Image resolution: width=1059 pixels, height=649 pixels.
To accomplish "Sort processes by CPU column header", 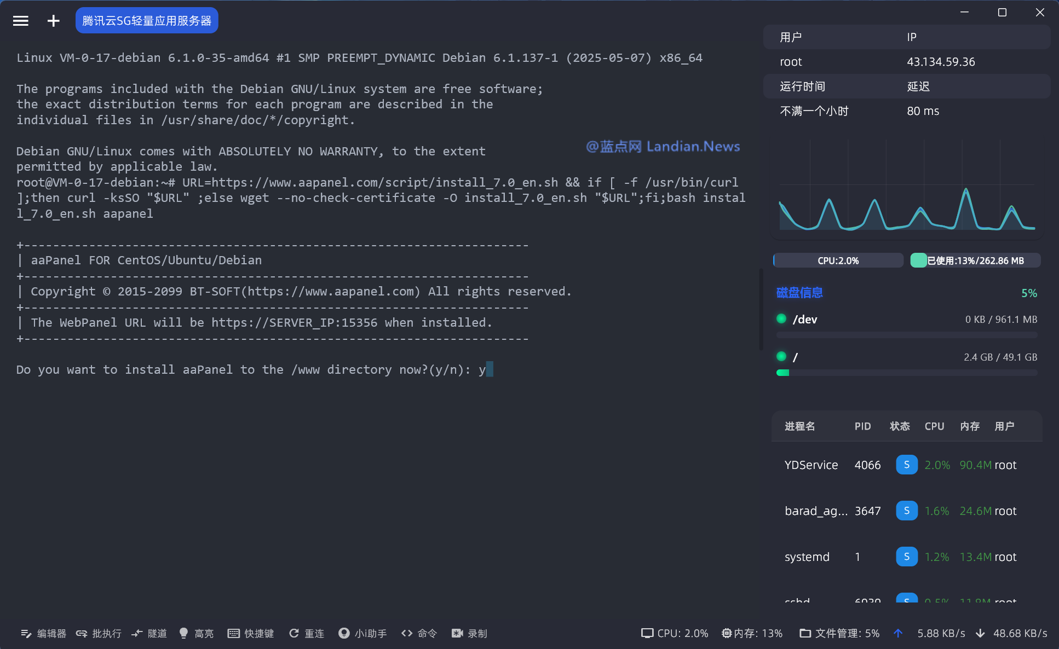I will [934, 426].
